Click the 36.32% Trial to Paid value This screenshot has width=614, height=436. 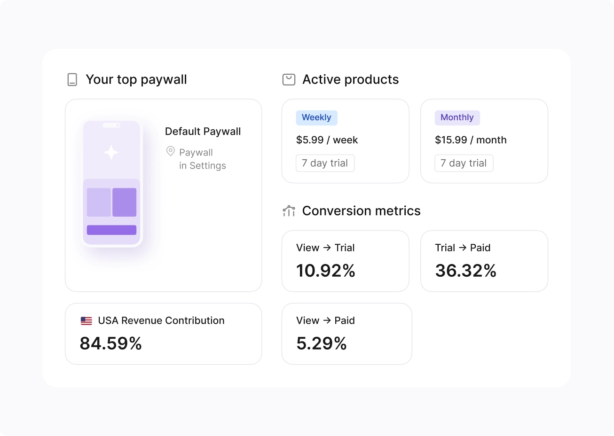[x=465, y=271]
